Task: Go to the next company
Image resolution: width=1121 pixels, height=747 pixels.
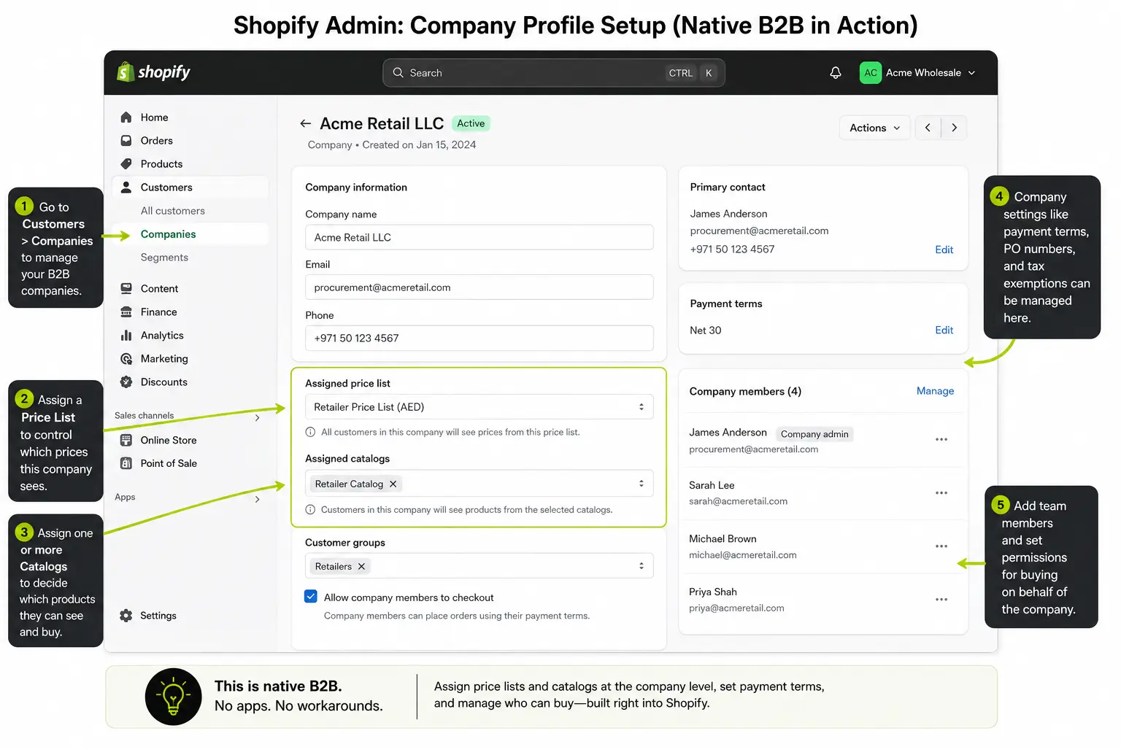Action: pos(954,128)
